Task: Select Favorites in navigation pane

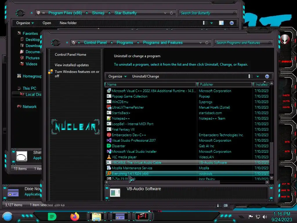Action: point(30,33)
